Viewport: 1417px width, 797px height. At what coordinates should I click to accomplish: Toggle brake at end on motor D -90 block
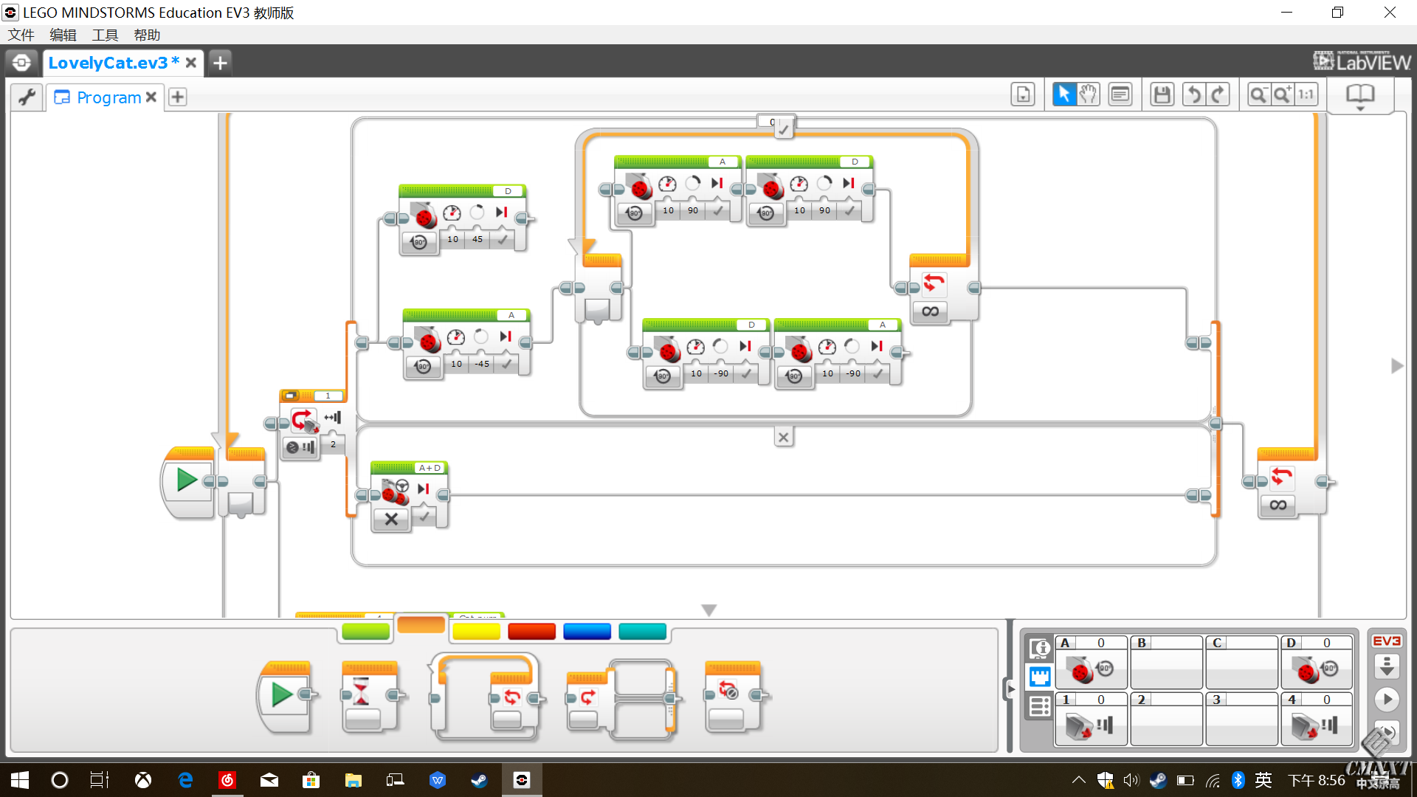coord(746,373)
